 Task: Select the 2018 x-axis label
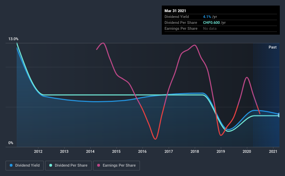click(x=195, y=151)
